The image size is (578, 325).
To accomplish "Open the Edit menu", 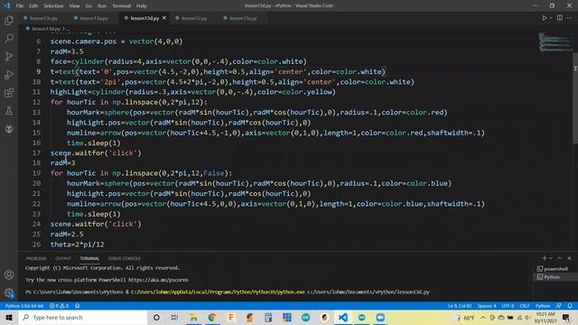I will click(x=33, y=6).
